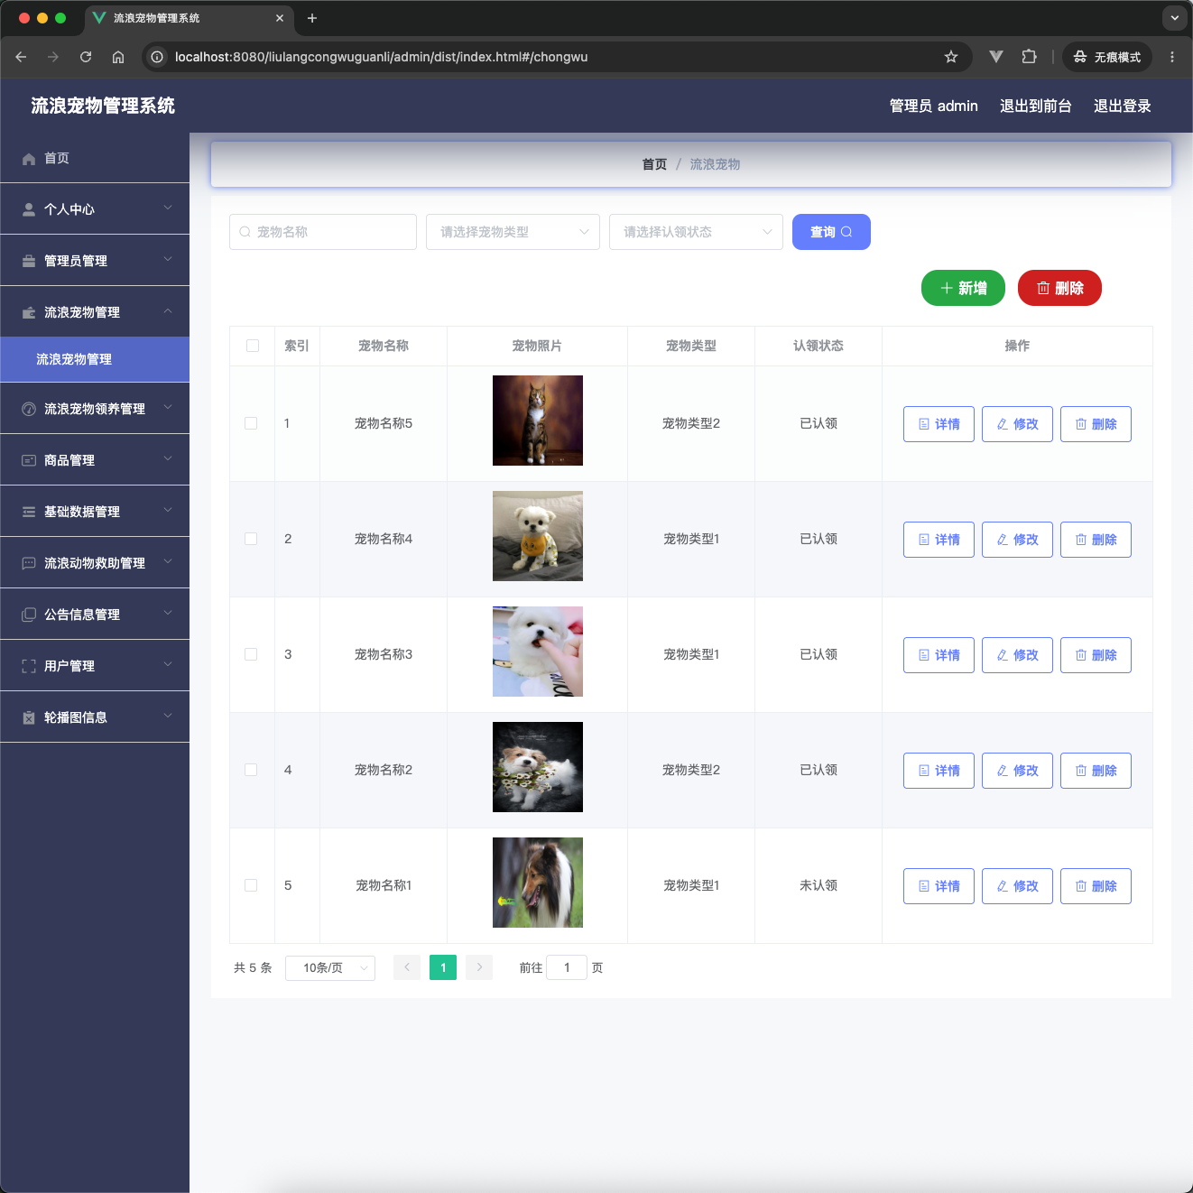Go back with the browser back arrow
Viewport: 1193px width, 1193px height.
click(21, 57)
